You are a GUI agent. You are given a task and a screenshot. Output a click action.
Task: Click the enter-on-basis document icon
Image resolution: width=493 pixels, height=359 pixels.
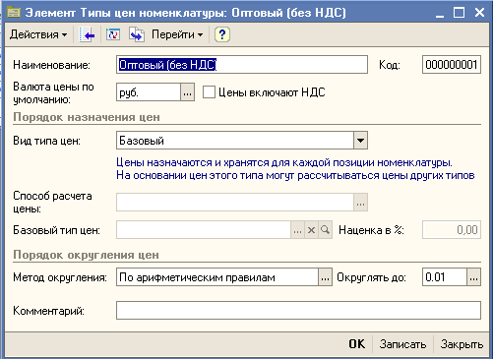pyautogui.click(x=137, y=34)
